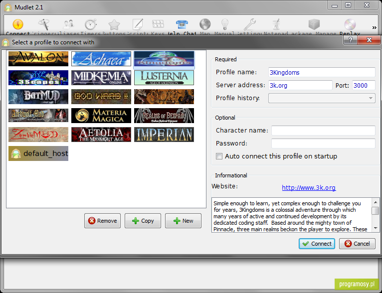Screen dimensions: 382x293
Task: Select the 3Kingdoms profile banner
Action: click(x=164, y=59)
